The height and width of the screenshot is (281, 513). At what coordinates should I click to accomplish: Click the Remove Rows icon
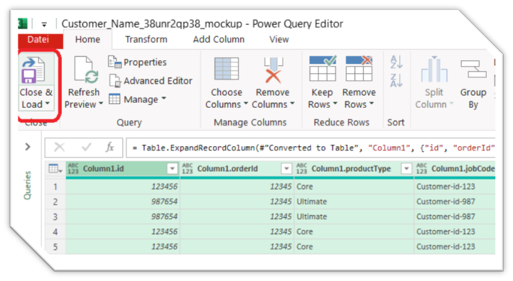point(359,68)
